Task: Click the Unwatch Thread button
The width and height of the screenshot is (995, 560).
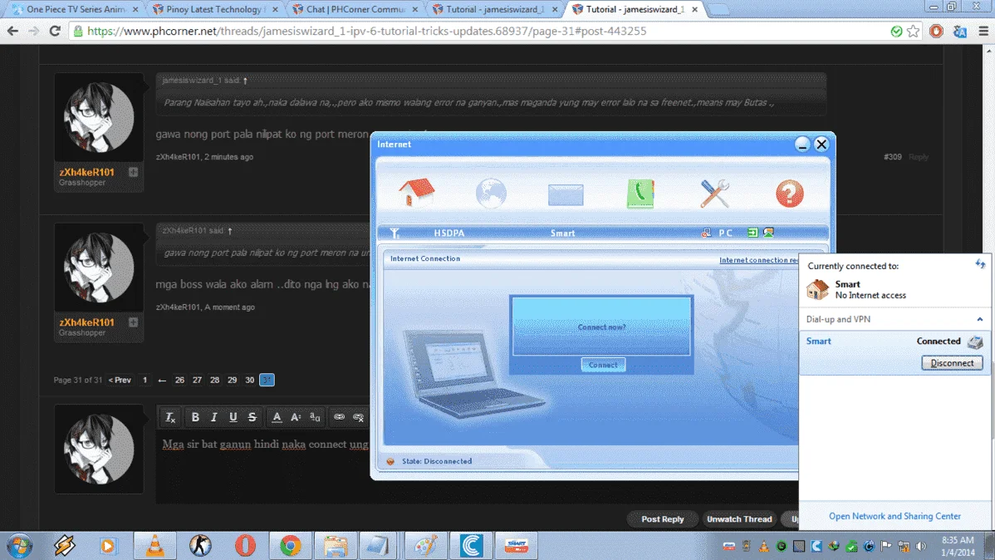Action: click(739, 519)
